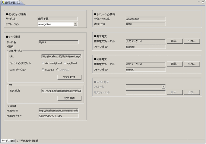Click the MDB/DB キュー field
The height and width of the screenshot is (144, 206).
[59, 116]
